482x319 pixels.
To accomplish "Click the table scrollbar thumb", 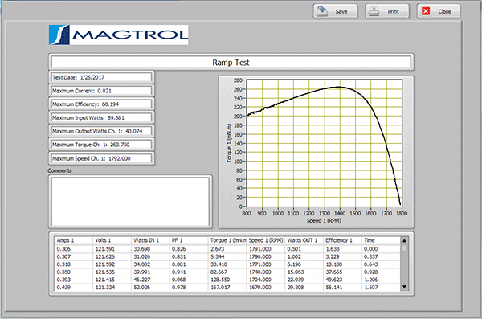I will coord(404,247).
